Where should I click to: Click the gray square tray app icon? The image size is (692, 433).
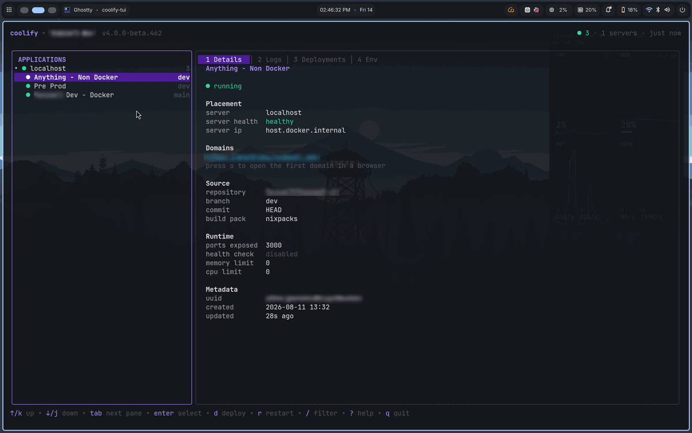528,10
